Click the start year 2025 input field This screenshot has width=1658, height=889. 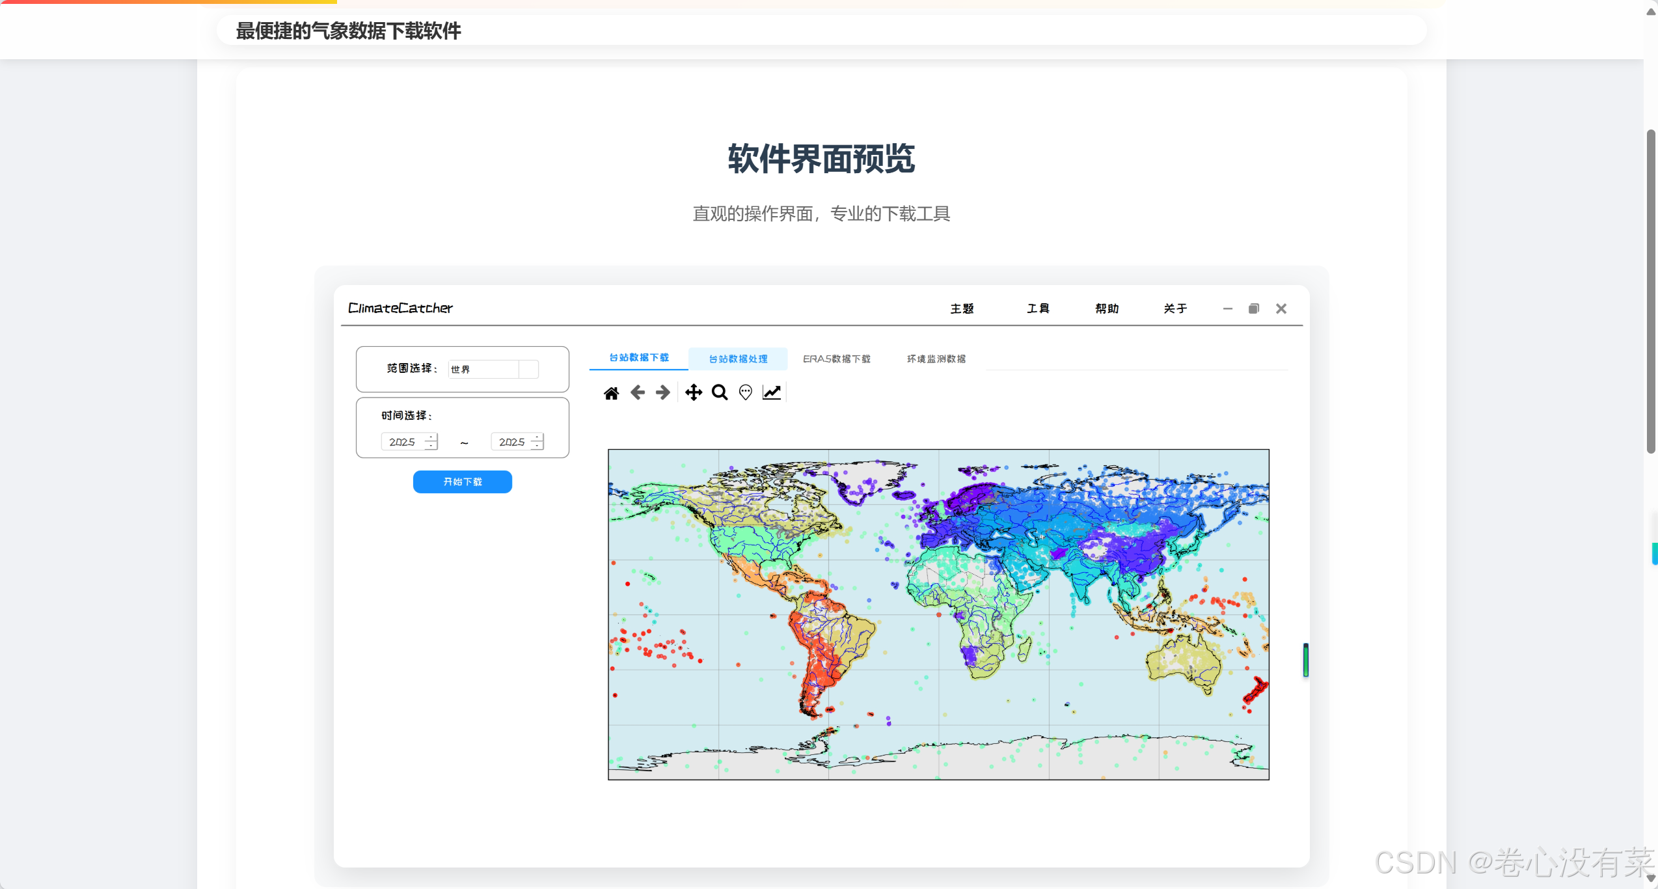coord(403,442)
